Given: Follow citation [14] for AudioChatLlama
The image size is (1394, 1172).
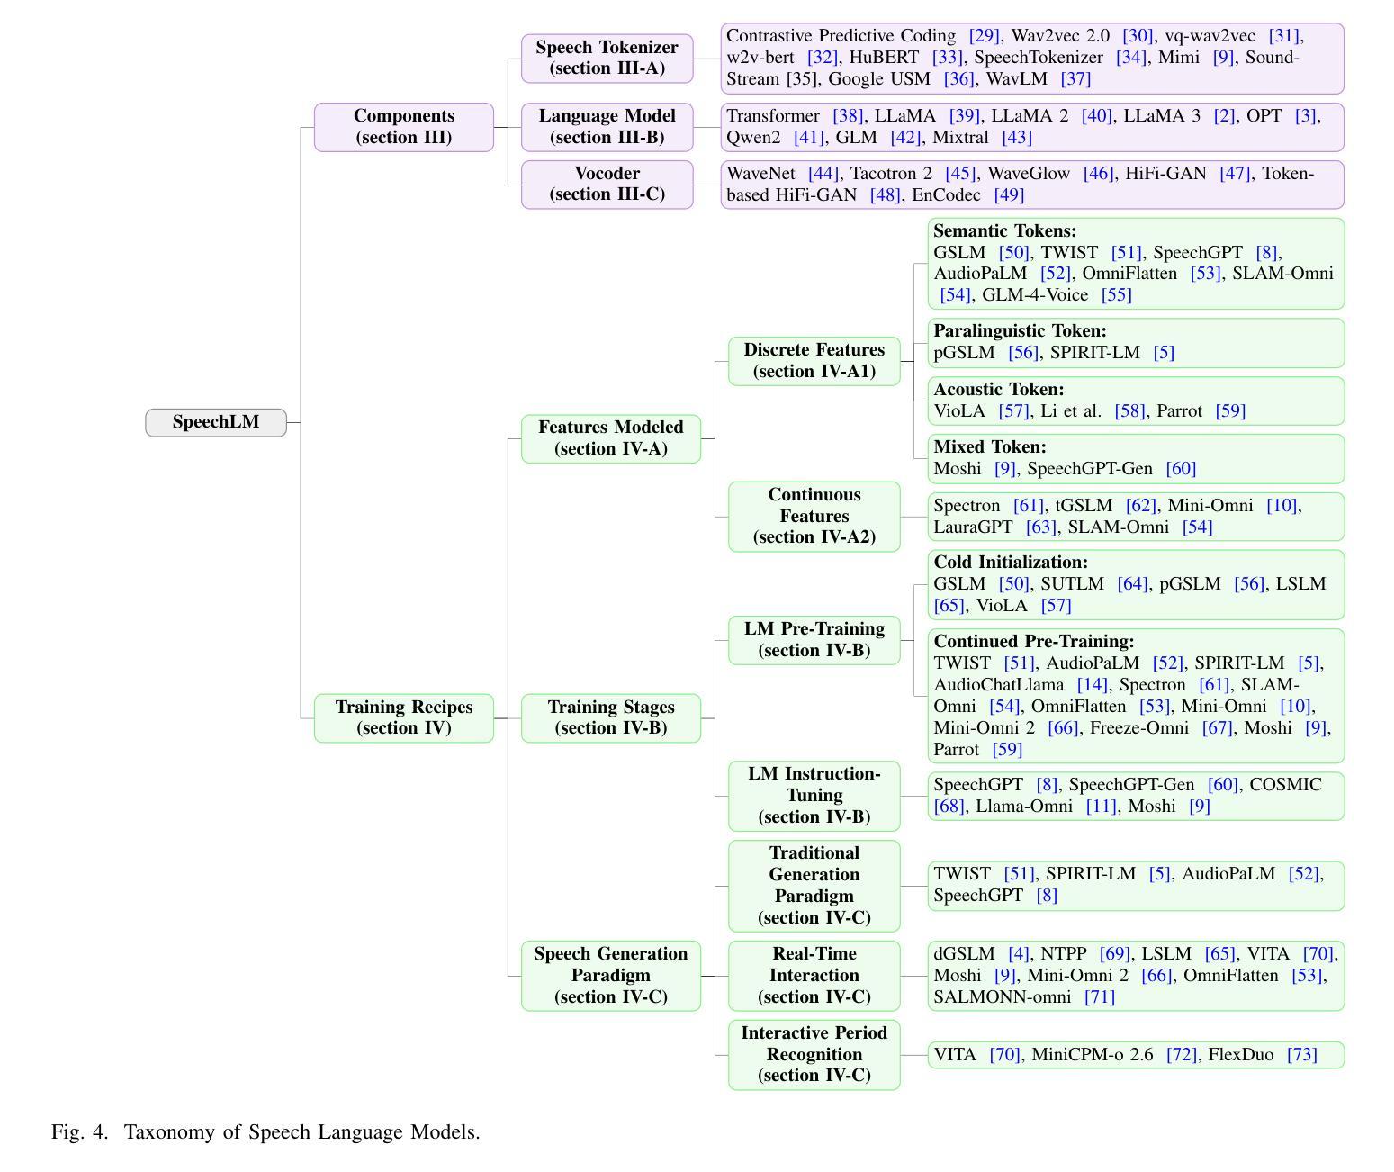Looking at the screenshot, I should coord(1093,685).
